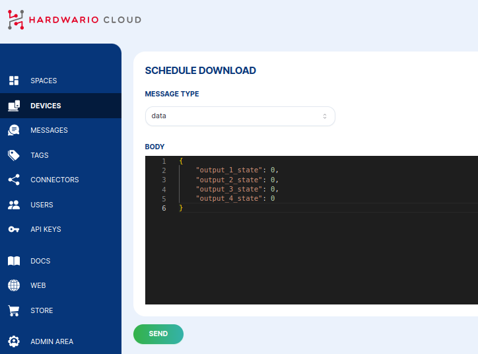This screenshot has width=478, height=354.
Task: Go to the Connectors section
Action: pyautogui.click(x=54, y=180)
